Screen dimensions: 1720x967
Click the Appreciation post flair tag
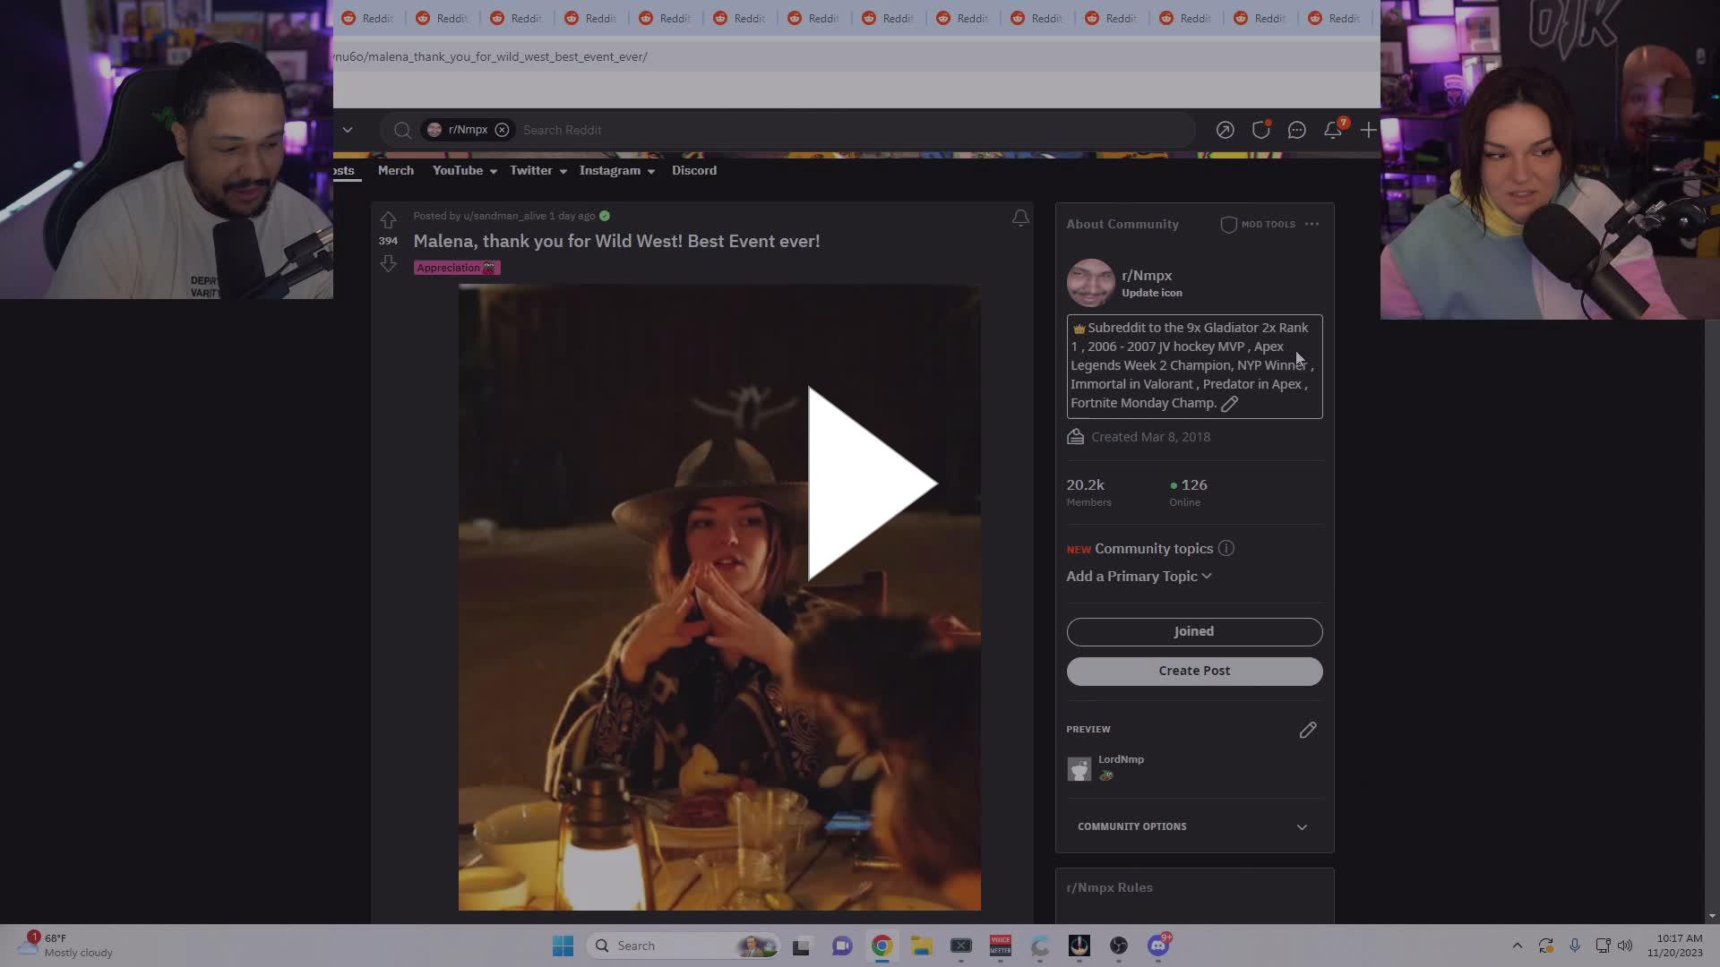(456, 267)
